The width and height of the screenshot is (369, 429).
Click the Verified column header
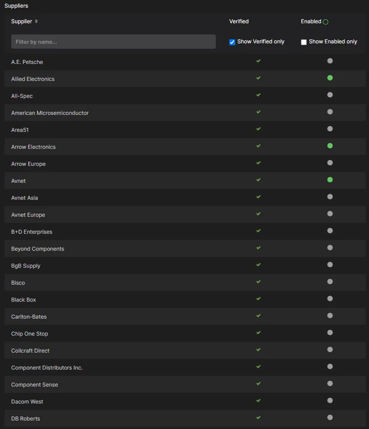pos(239,21)
